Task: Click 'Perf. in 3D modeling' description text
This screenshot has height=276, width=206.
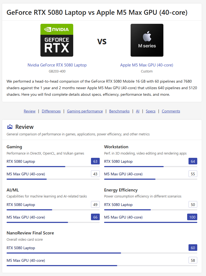Action: 145,153
